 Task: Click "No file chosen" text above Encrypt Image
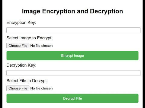(41, 46)
